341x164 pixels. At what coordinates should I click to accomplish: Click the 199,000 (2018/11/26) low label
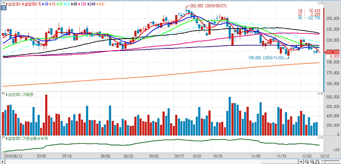[x=266, y=58]
